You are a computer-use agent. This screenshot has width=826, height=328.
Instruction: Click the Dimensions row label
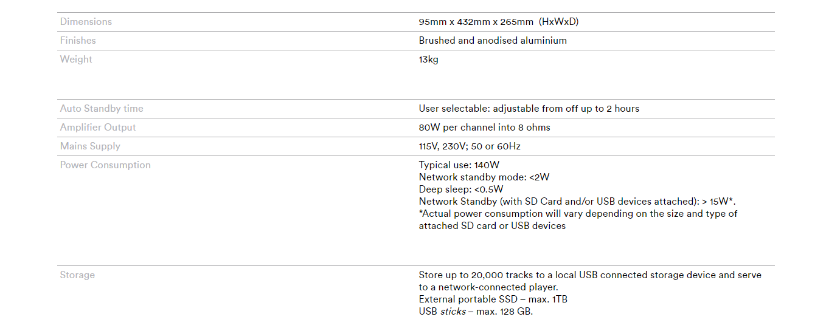tap(86, 22)
